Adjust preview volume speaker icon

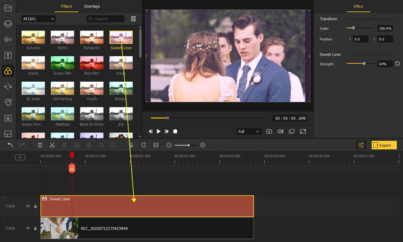[280, 131]
